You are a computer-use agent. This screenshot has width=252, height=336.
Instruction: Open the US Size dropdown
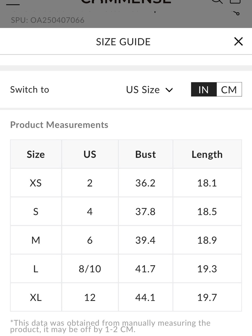[149, 90]
